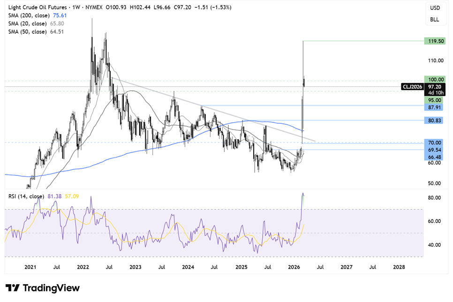Click the low price L96.66 in header
This screenshot has height=302, width=453.
(162, 7)
